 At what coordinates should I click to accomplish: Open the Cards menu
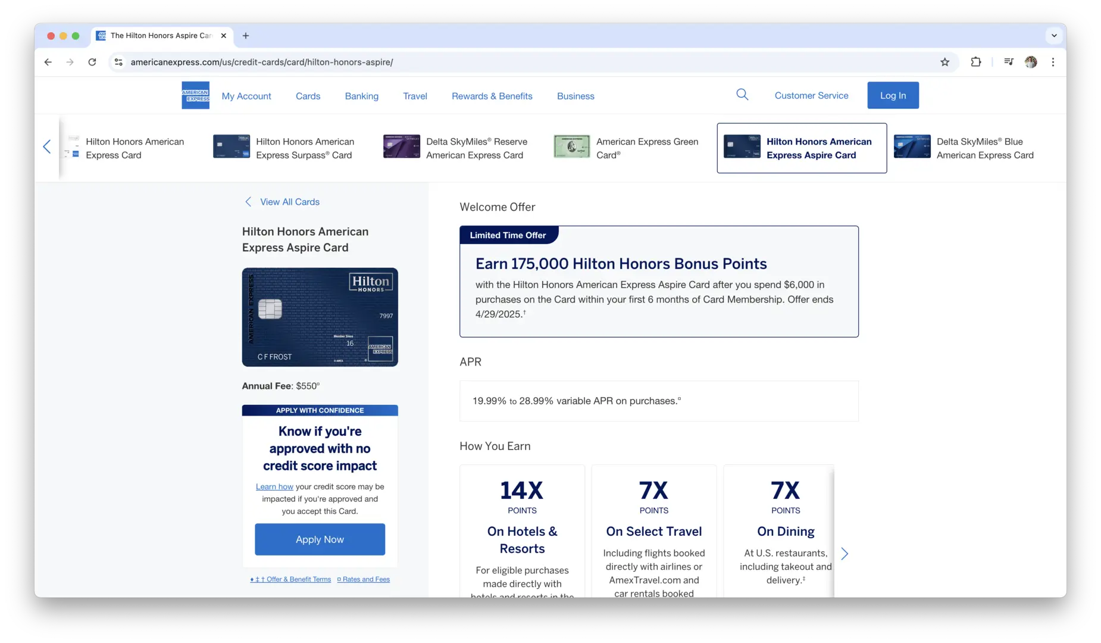point(308,96)
